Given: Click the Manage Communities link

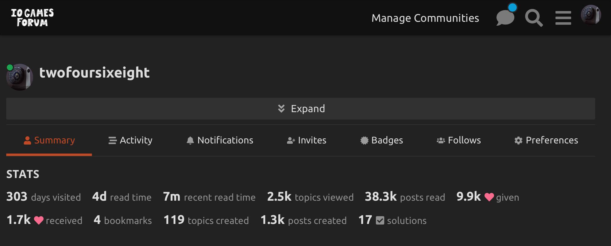Looking at the screenshot, I should [425, 18].
